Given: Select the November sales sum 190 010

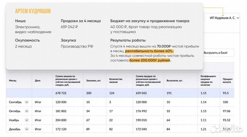Looking at the screenshot, I should coord(141,120).
